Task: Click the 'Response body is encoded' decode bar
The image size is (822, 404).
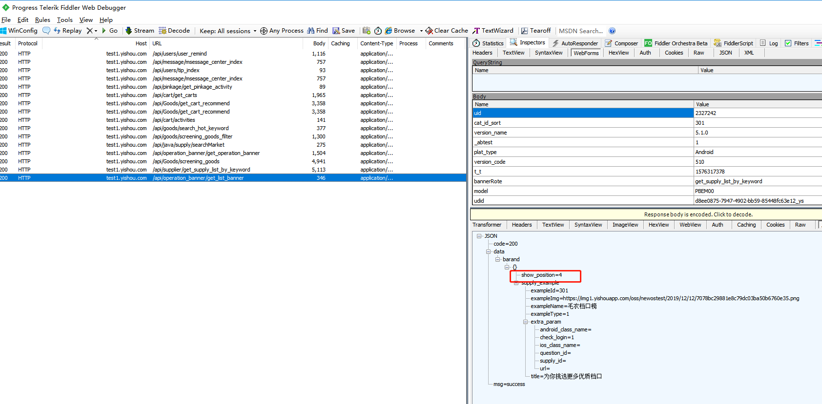Action: click(x=646, y=214)
